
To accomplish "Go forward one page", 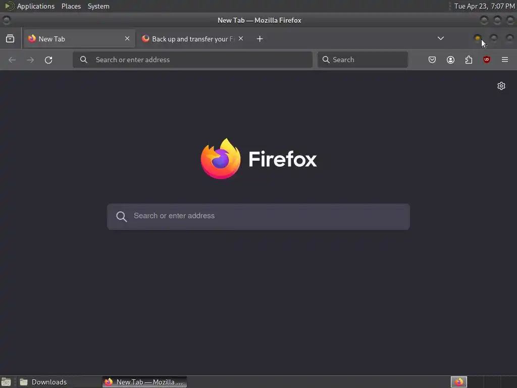I will click(30, 60).
